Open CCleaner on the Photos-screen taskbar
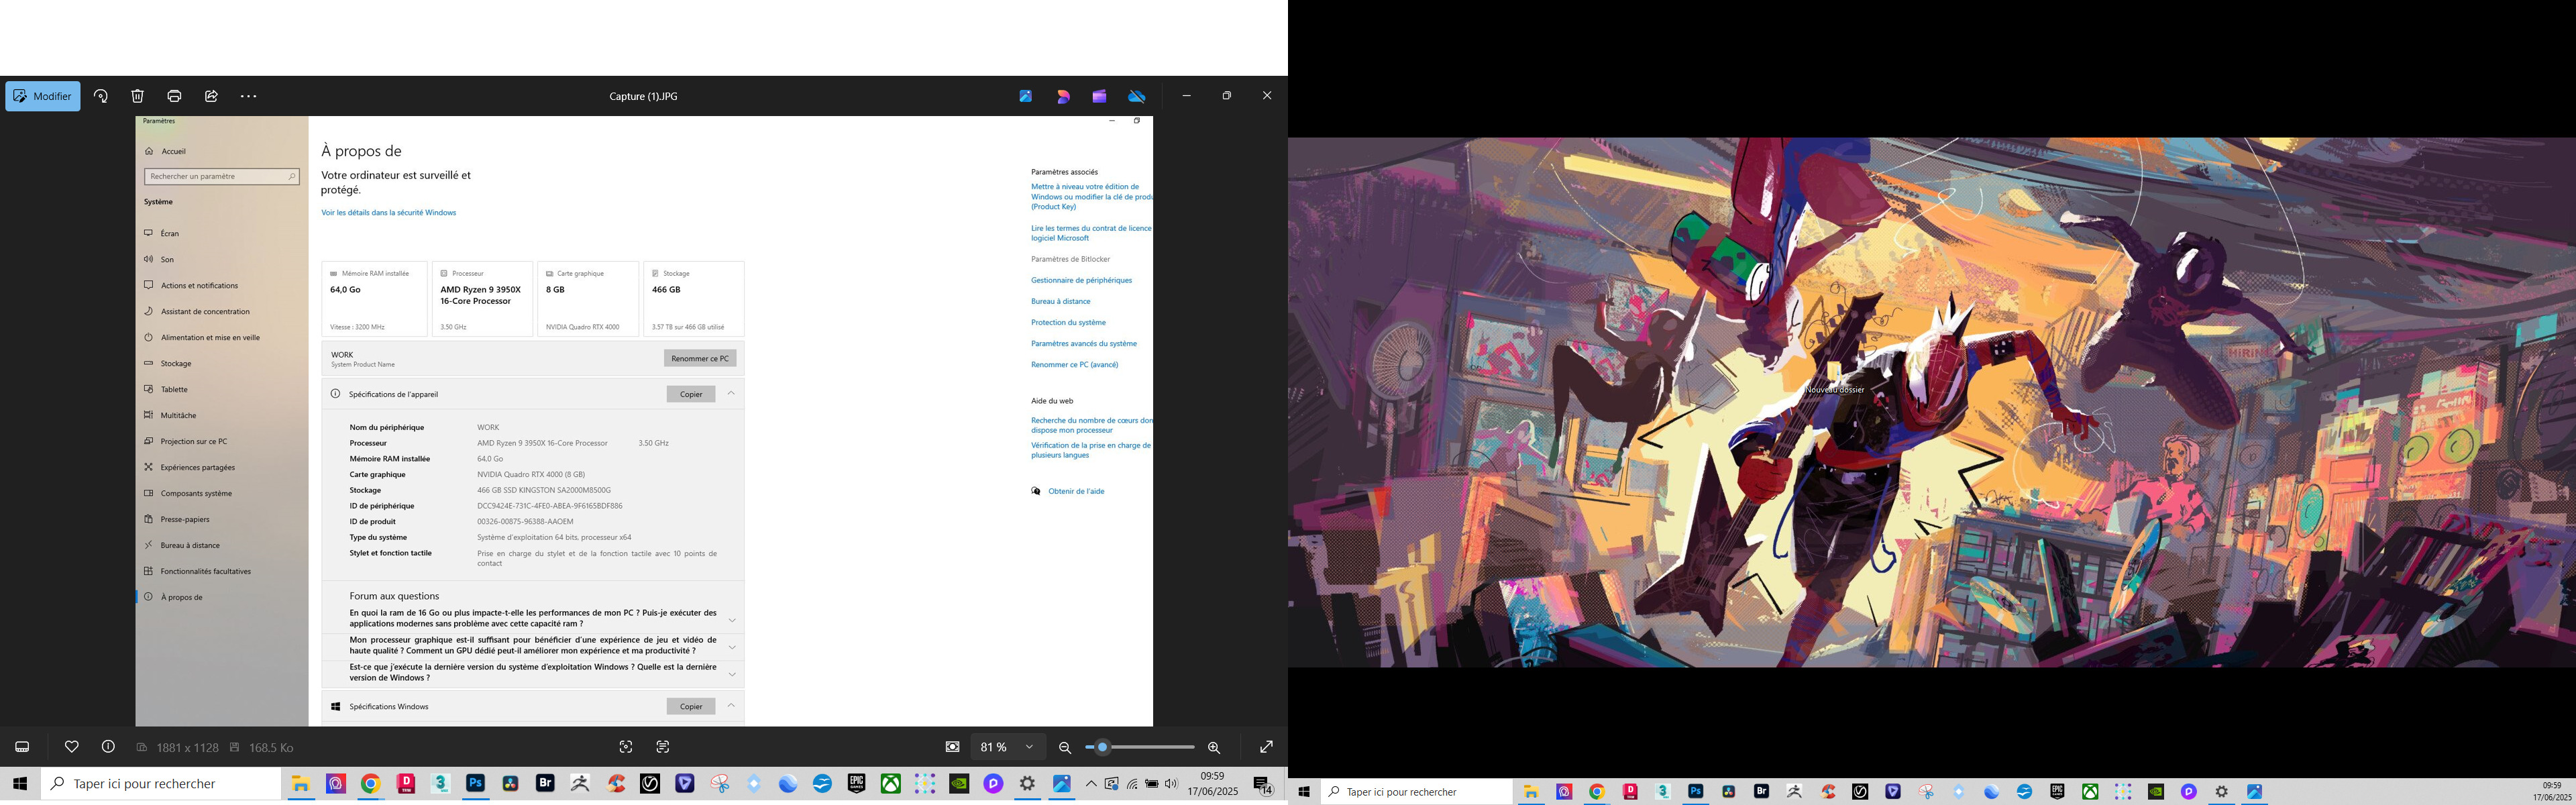This screenshot has height=805, width=2576. coord(615,784)
